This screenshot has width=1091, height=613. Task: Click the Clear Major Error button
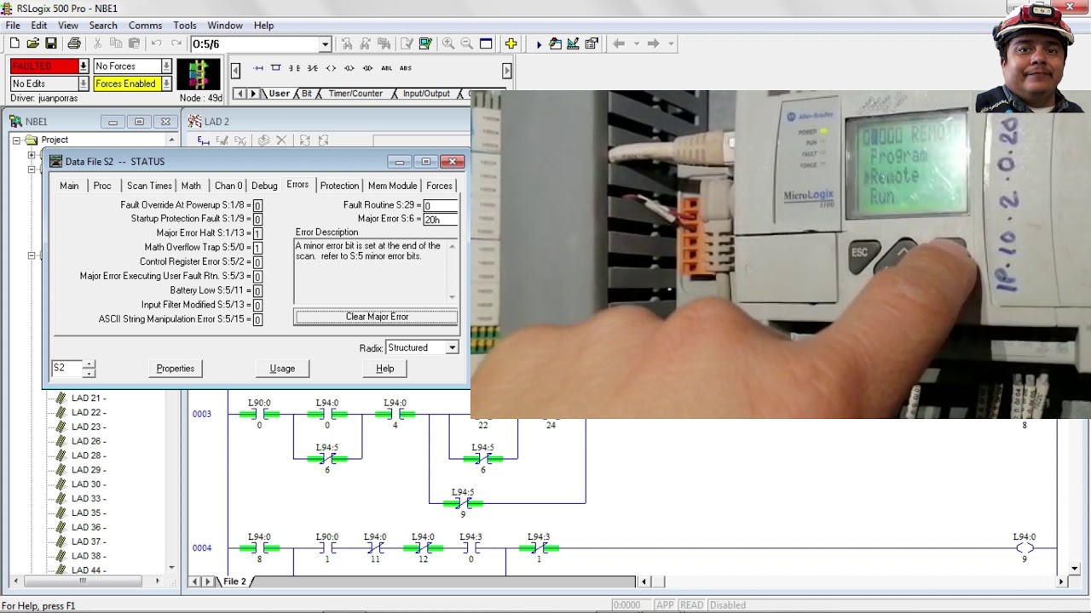point(377,317)
